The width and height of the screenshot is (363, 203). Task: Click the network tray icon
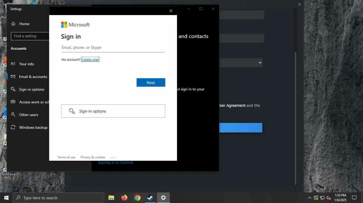(x=322, y=198)
